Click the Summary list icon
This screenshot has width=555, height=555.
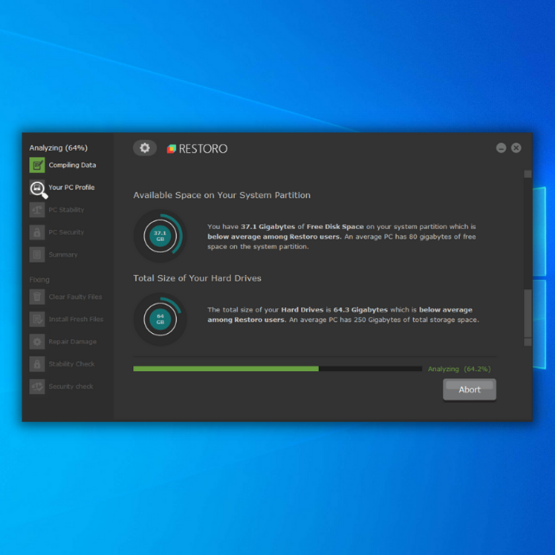click(x=37, y=255)
